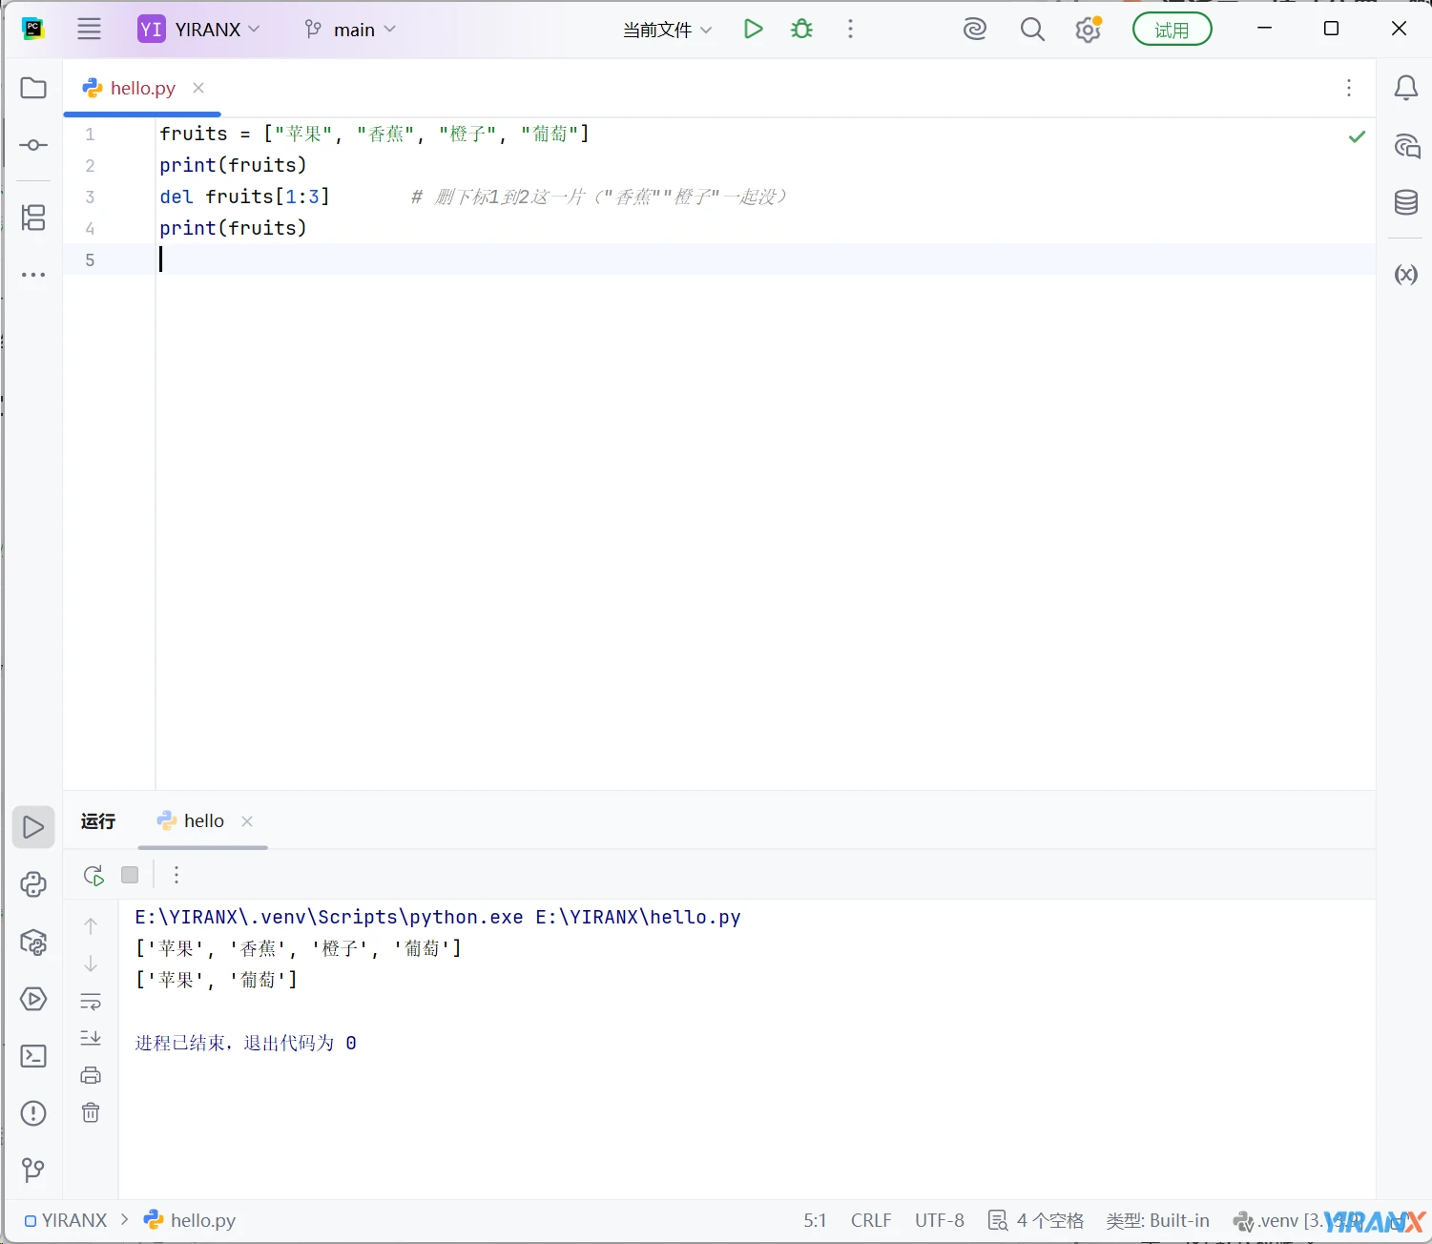Change CRLF line separator
The image size is (1432, 1244).
[871, 1220]
